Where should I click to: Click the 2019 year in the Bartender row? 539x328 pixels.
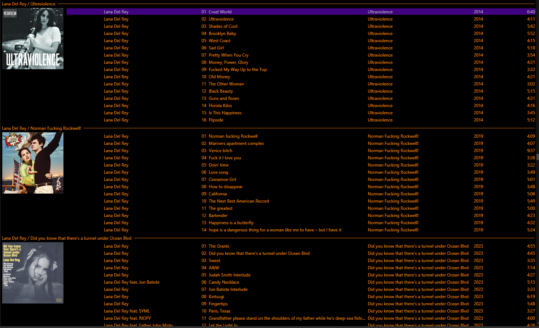[478, 216]
